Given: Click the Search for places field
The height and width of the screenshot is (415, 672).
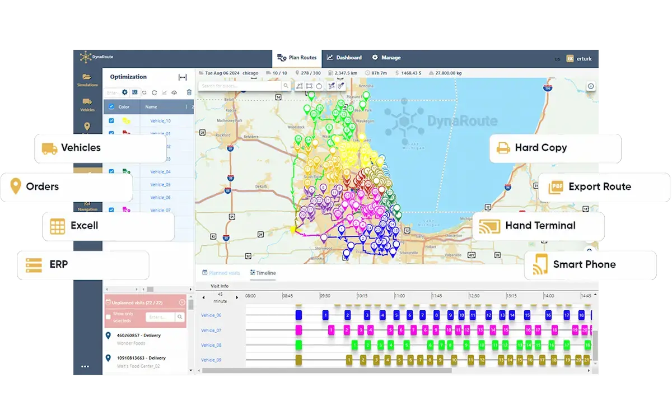Looking at the screenshot, I should point(241,86).
